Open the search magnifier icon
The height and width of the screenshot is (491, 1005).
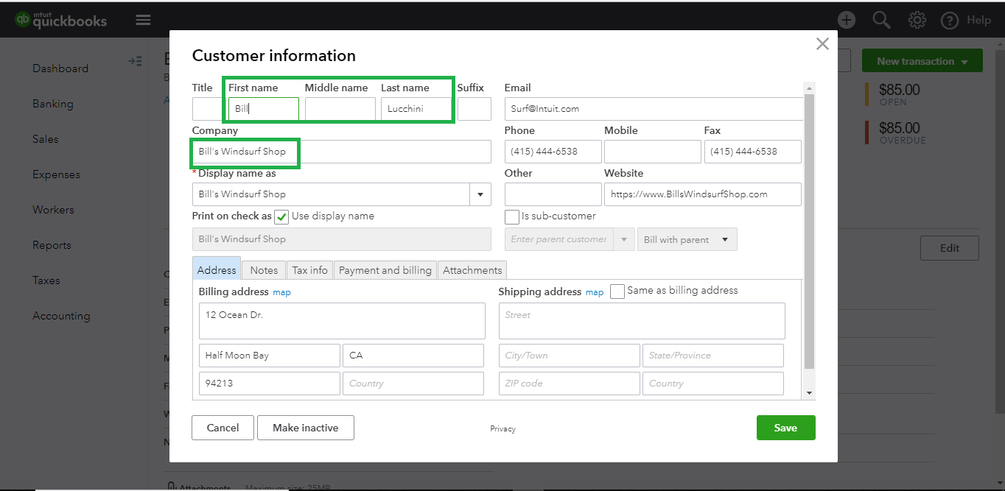[x=881, y=20]
